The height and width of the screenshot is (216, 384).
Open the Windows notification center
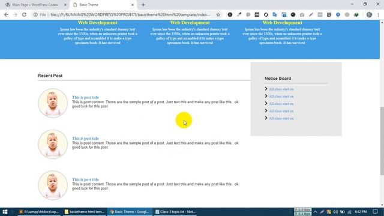(x=375, y=212)
